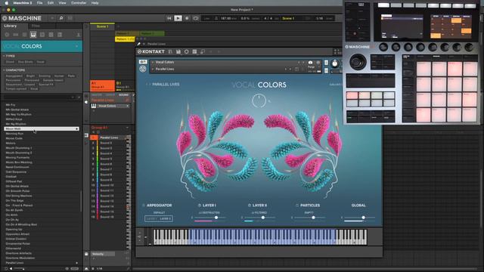
Task: Enable the Arpeggiator power toggle
Action: tap(144, 205)
